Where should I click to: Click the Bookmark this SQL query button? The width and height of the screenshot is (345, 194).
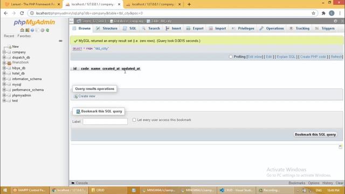tap(315, 134)
